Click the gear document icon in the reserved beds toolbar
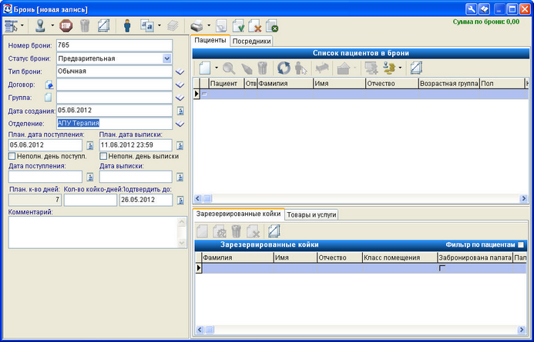This screenshot has width=534, height=342. pos(220,231)
